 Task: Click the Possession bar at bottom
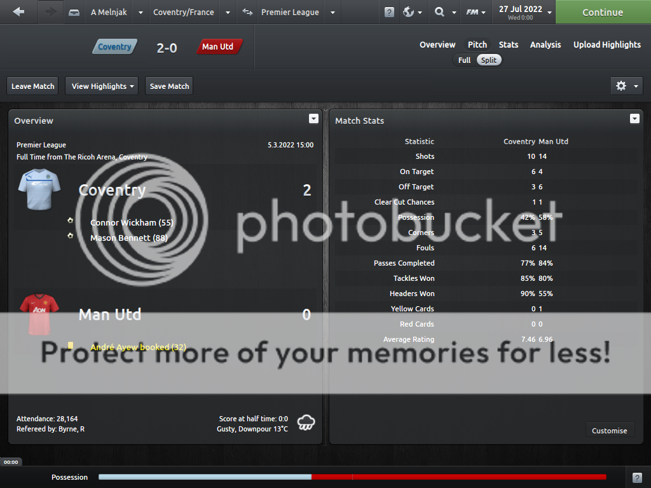point(352,477)
